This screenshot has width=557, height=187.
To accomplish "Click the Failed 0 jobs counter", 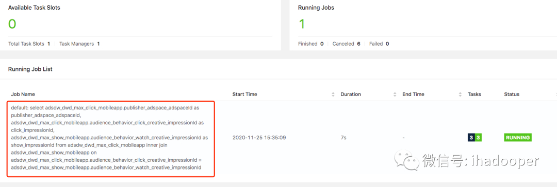I will (379, 44).
